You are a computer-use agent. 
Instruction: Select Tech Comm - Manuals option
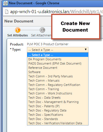(x=58, y=81)
